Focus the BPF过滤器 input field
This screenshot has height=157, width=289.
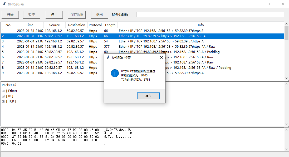click(210, 15)
